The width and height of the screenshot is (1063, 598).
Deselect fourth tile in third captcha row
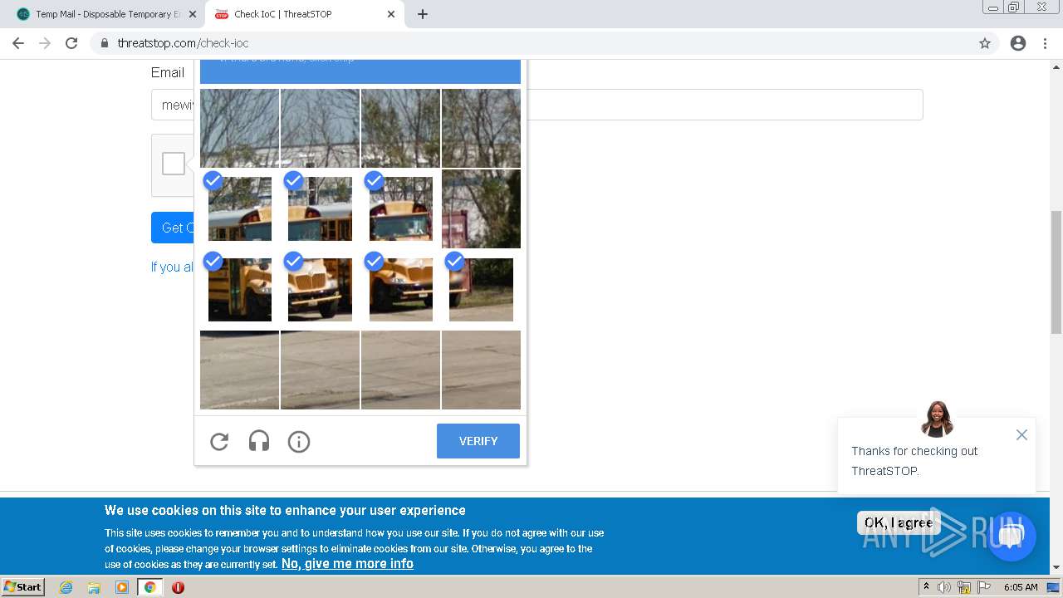481,289
